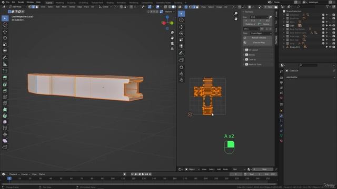Click Reload Textures button

point(257,38)
